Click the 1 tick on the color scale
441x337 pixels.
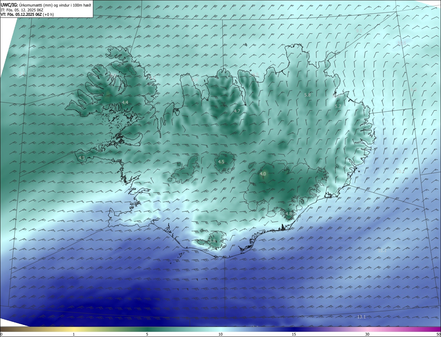tap(74, 334)
